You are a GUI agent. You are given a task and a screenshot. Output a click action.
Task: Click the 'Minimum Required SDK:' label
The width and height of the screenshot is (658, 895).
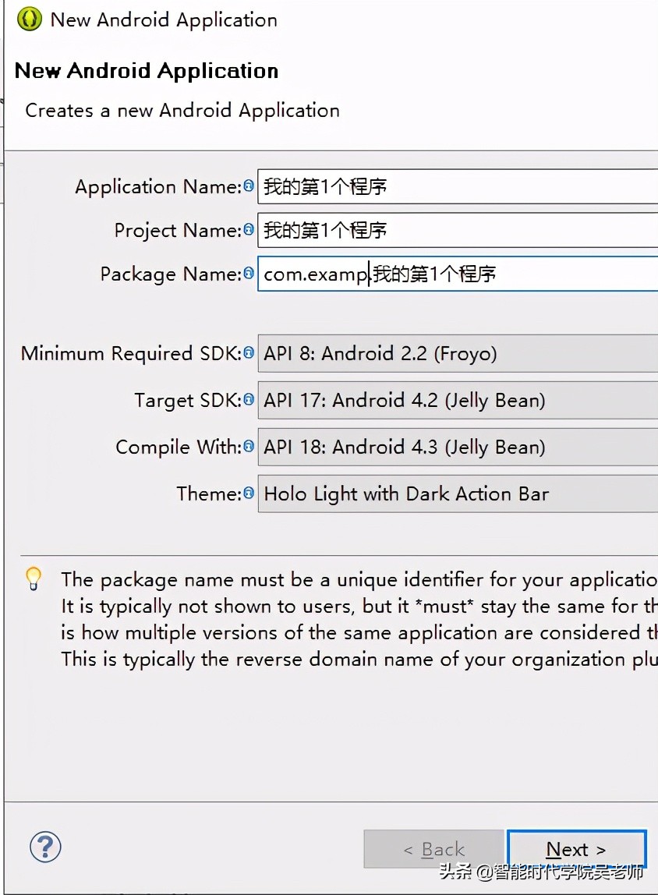pos(131,353)
